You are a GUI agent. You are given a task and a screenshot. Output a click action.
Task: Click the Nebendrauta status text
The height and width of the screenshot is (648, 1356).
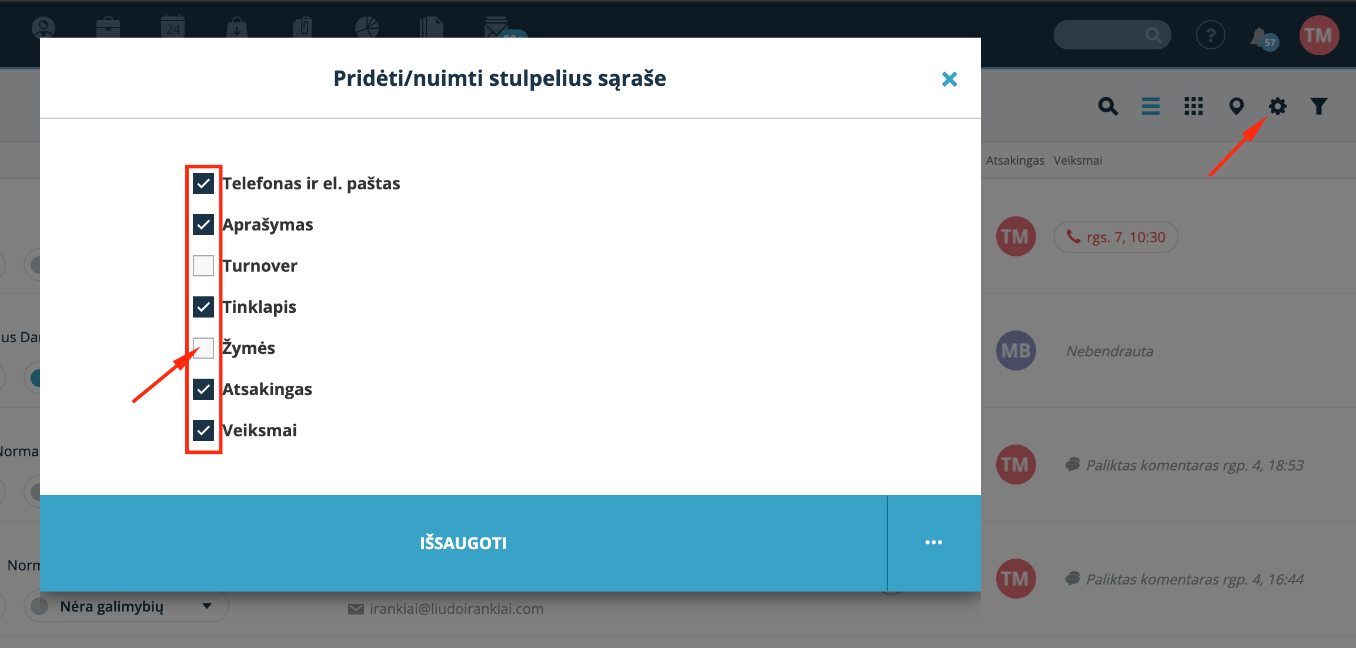(1110, 351)
